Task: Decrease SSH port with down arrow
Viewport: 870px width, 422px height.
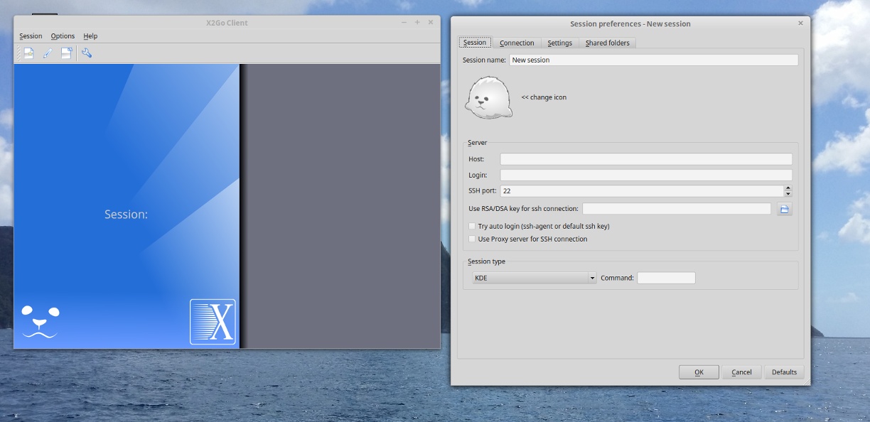Action: [x=788, y=194]
